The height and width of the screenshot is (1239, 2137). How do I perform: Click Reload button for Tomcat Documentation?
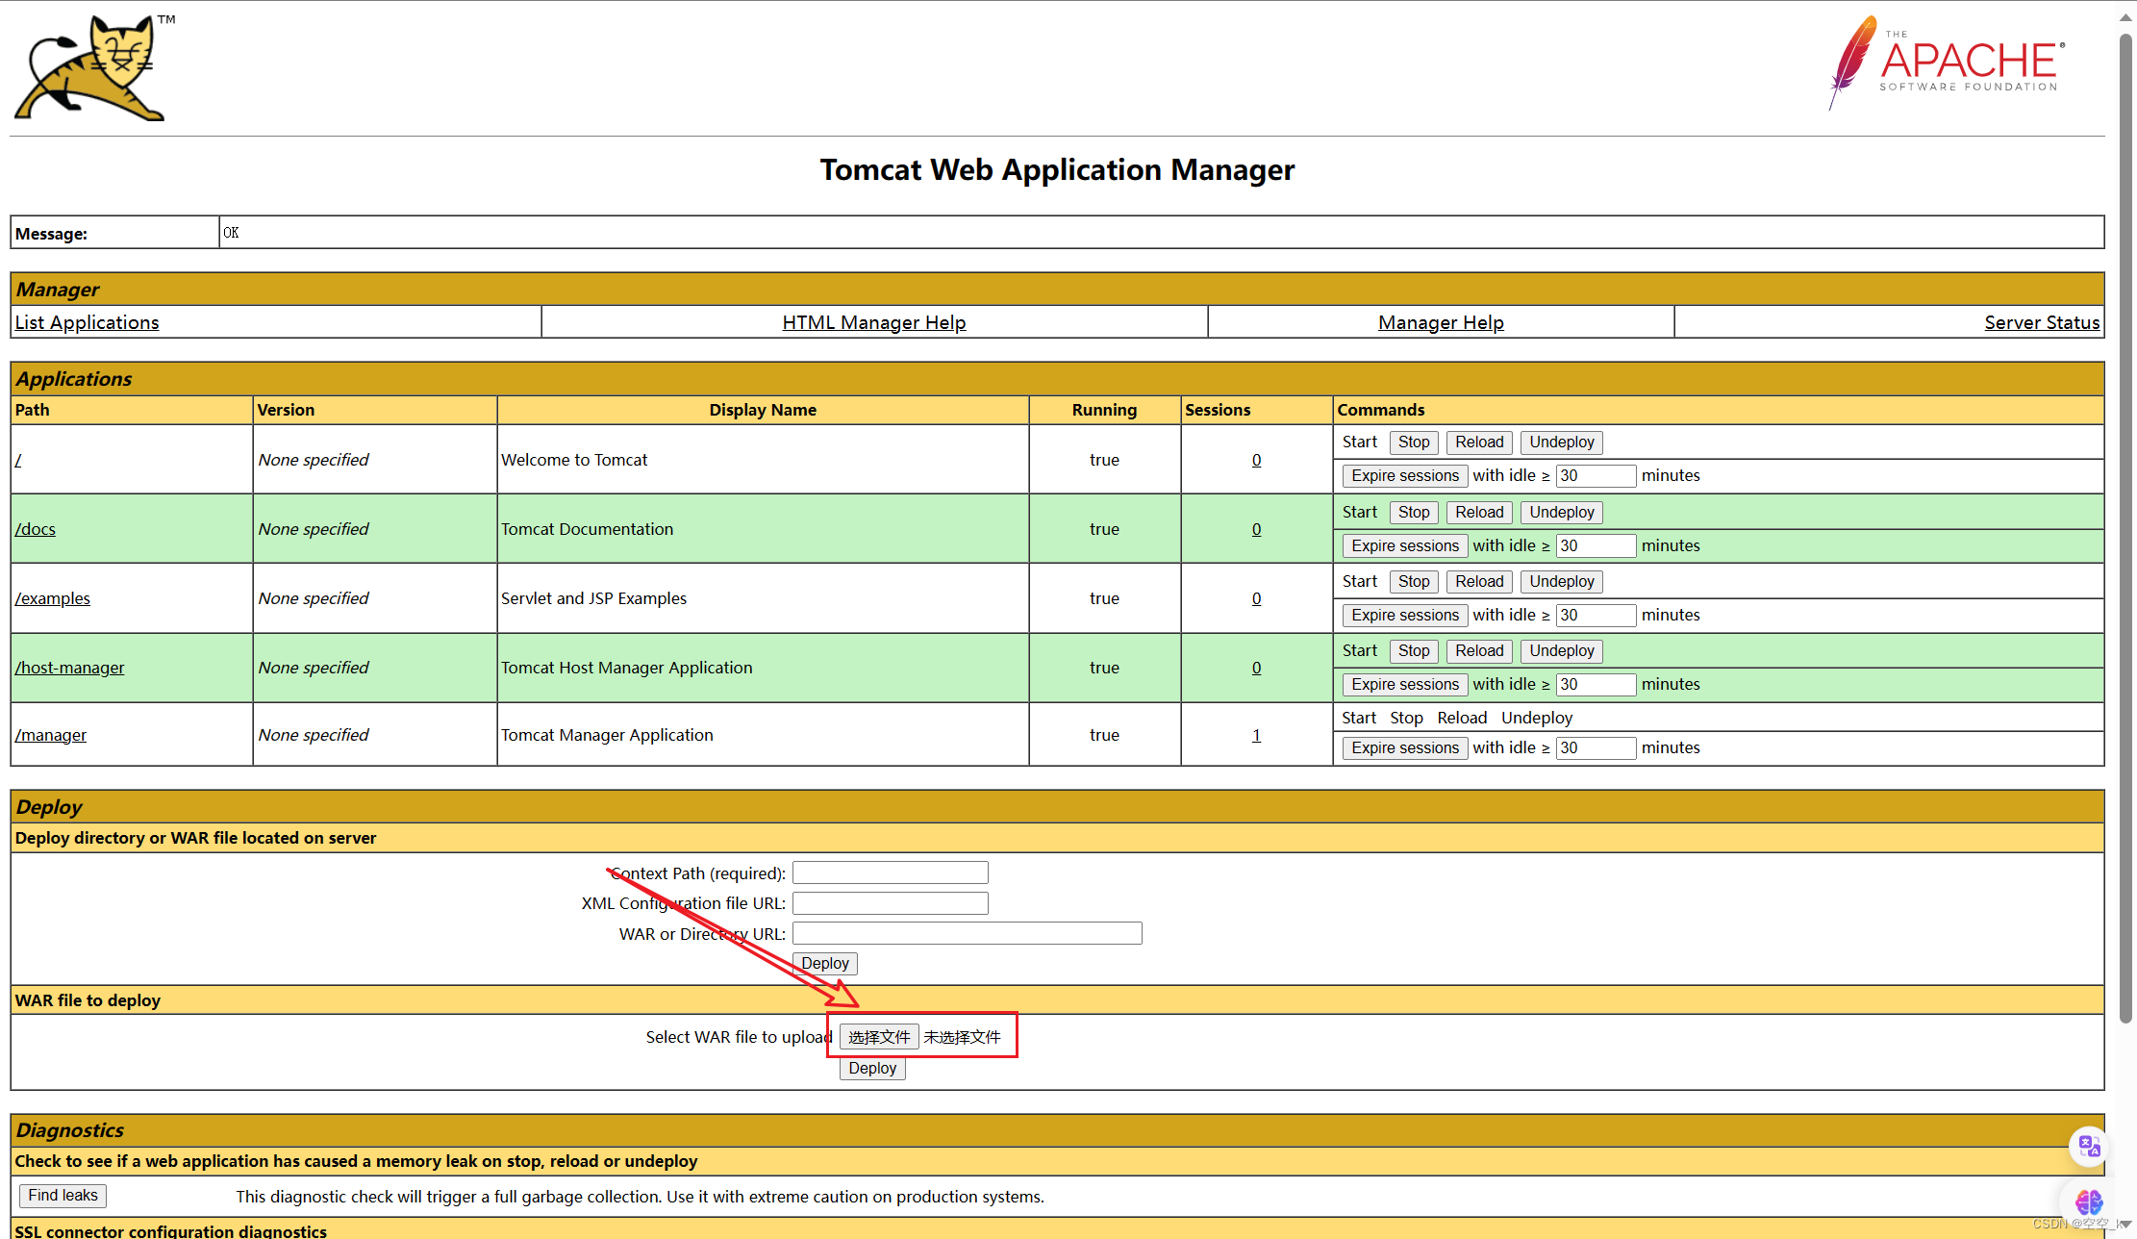1478,511
